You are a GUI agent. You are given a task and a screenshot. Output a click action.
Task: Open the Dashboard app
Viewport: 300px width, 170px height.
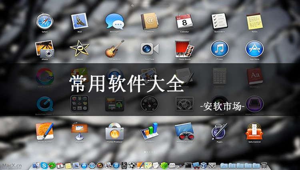(150, 104)
